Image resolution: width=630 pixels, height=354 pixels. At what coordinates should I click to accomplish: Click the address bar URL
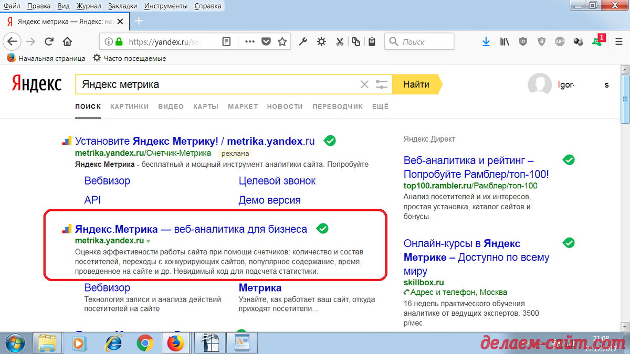coord(165,41)
